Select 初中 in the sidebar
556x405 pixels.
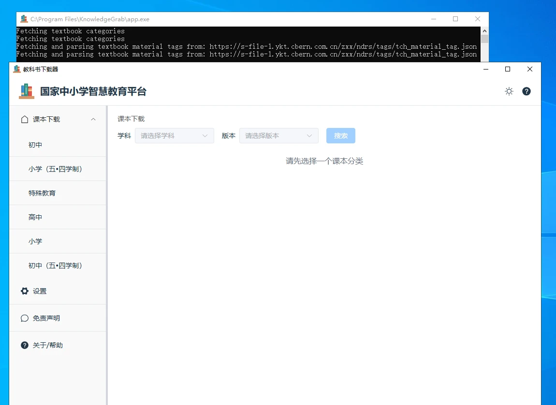click(x=35, y=145)
